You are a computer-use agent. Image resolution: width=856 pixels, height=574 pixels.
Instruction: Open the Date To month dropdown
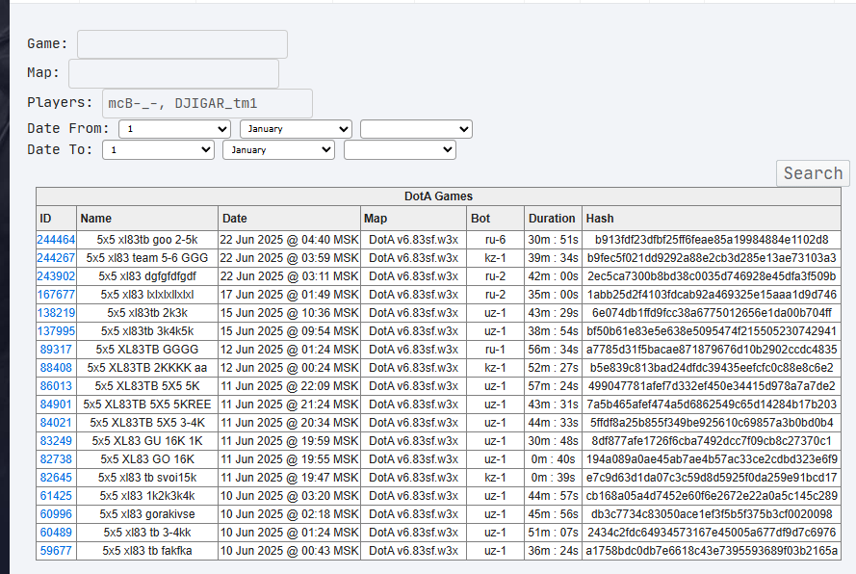pyautogui.click(x=279, y=149)
